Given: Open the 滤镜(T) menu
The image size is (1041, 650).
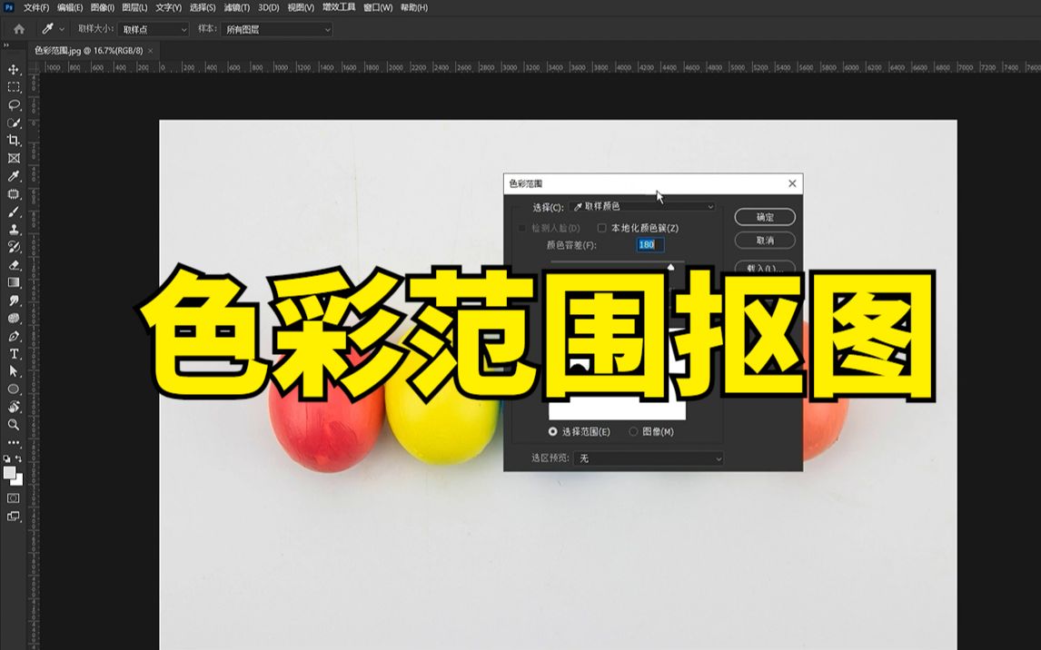Looking at the screenshot, I should point(237,8).
